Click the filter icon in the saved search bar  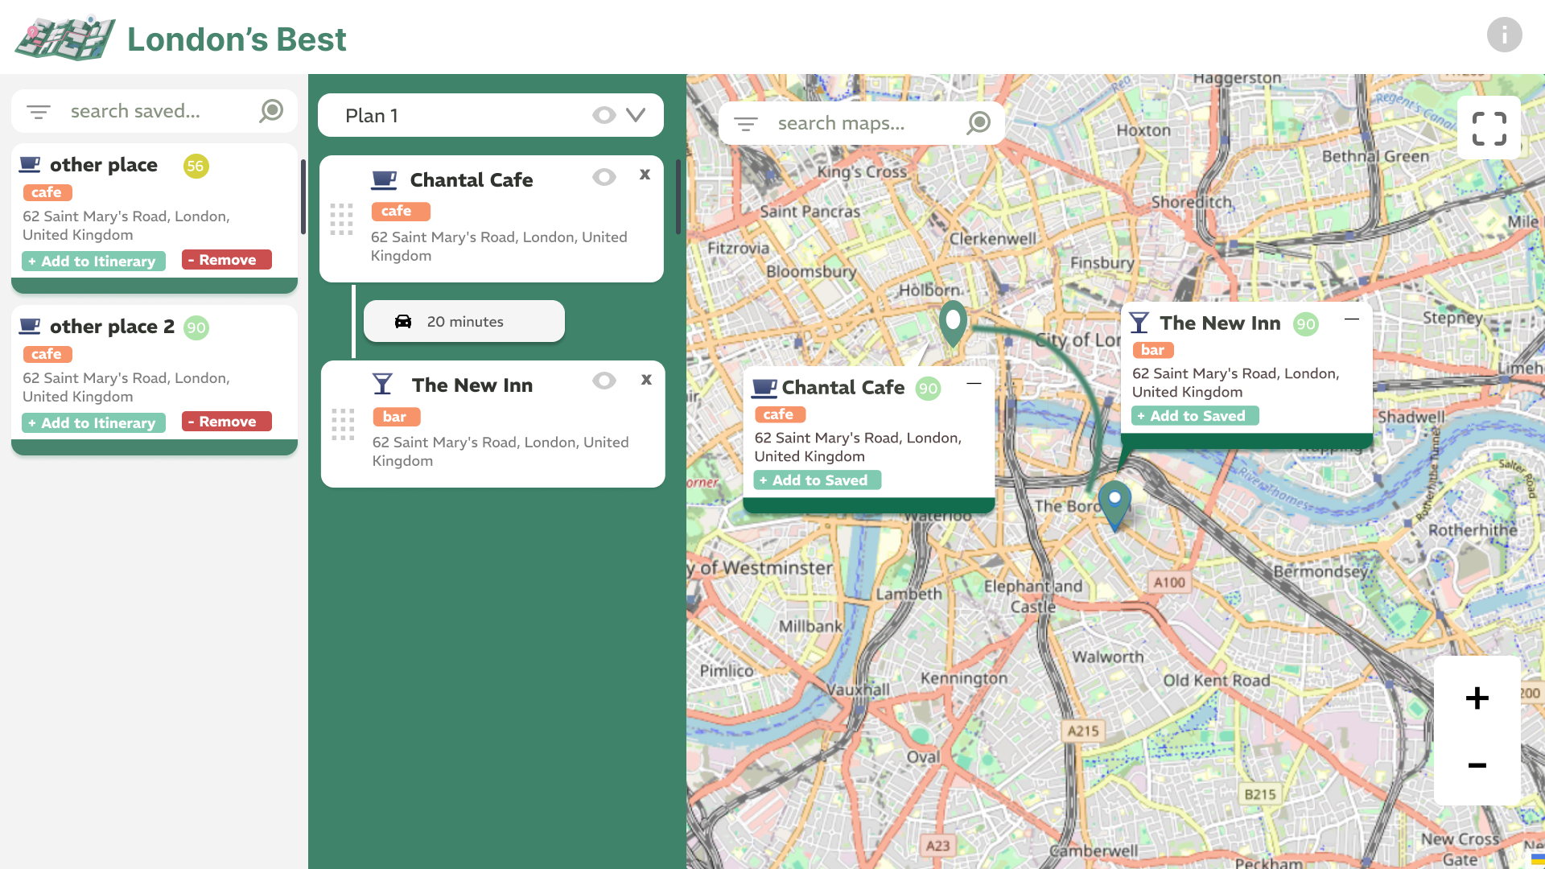click(38, 112)
